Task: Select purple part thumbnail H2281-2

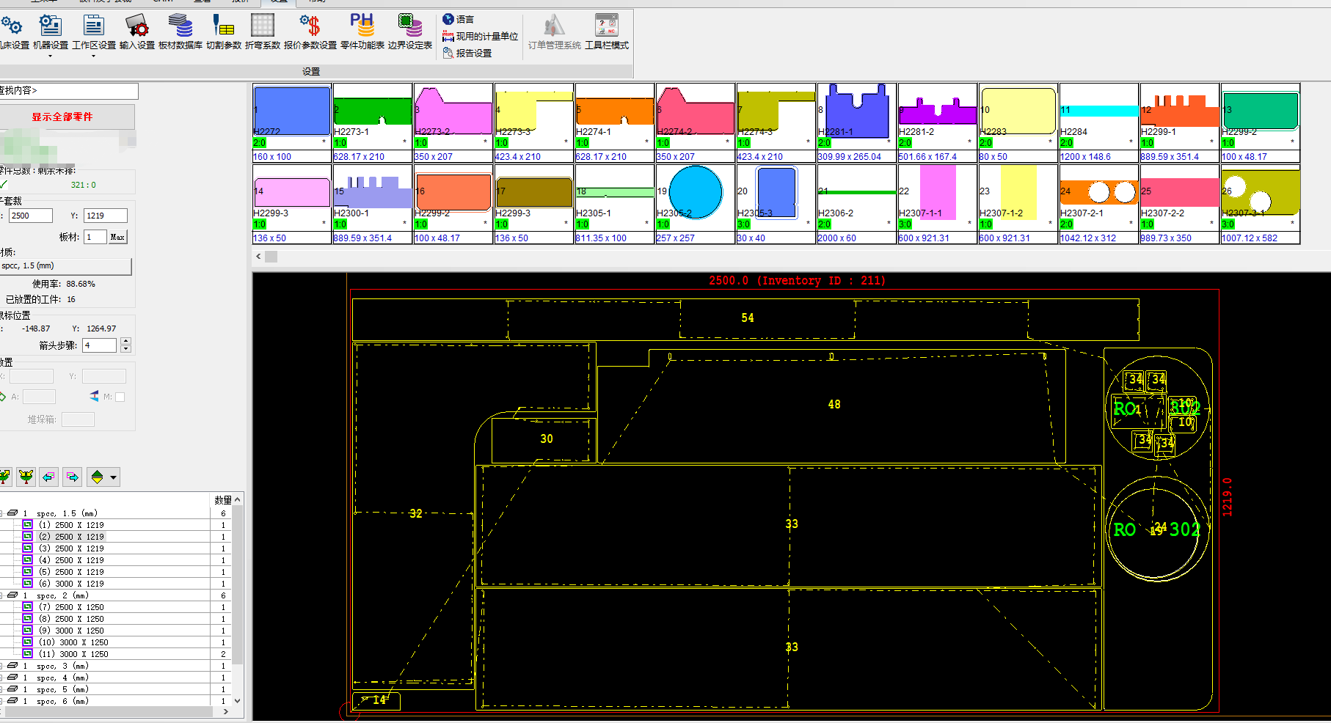Action: point(938,122)
